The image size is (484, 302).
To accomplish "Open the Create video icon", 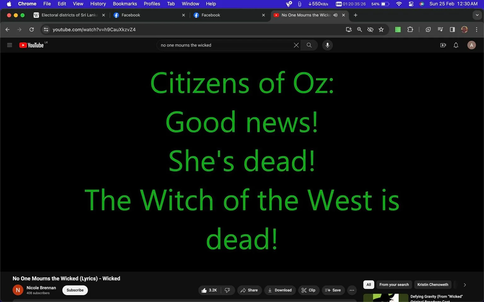I will point(443,45).
